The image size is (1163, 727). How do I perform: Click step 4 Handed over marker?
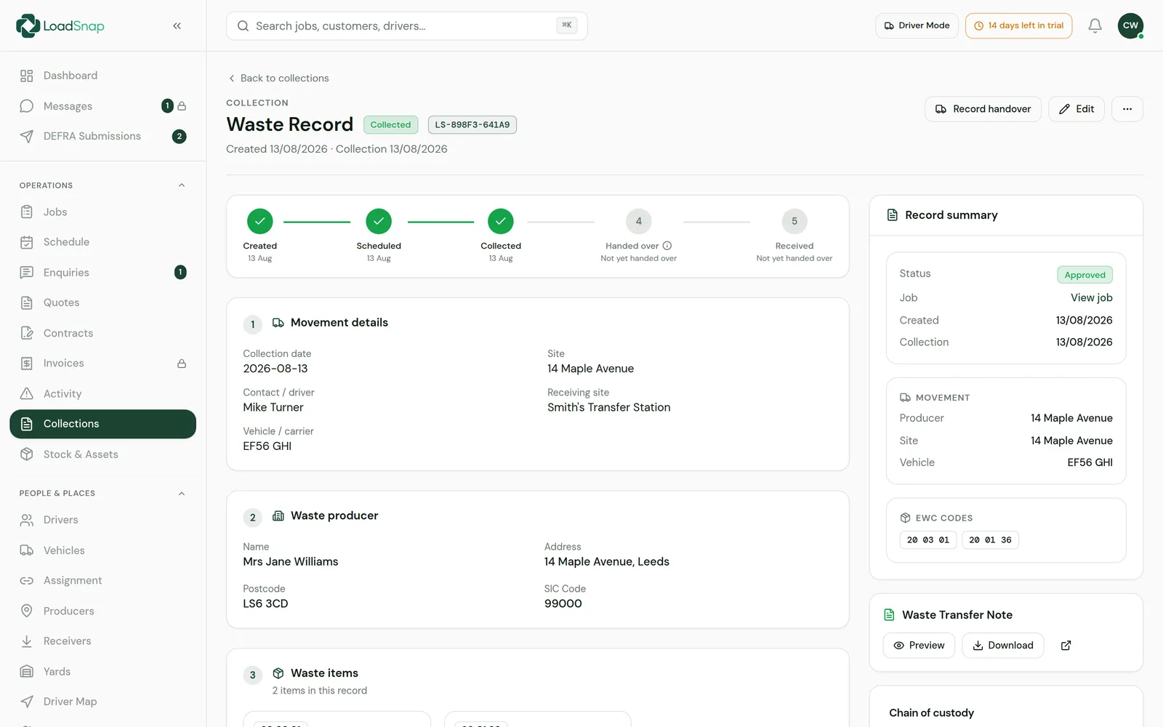639,221
